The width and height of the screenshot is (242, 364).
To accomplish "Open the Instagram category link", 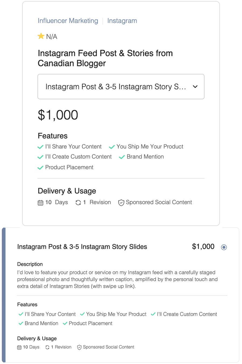I will click(x=122, y=21).
